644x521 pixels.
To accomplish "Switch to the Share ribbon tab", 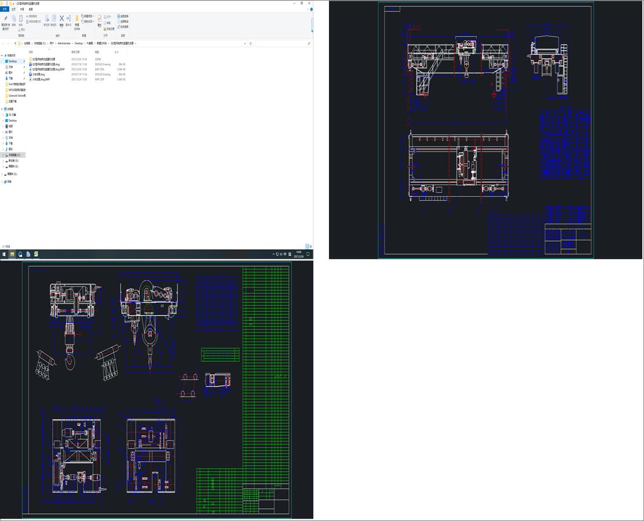I will point(22,9).
